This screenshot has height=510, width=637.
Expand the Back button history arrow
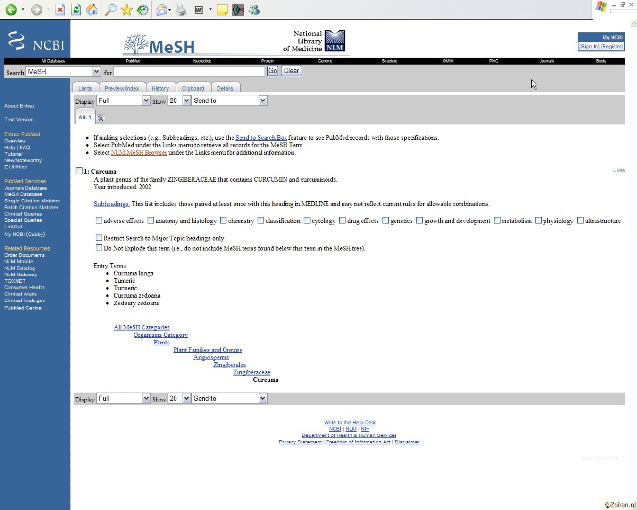tap(23, 10)
